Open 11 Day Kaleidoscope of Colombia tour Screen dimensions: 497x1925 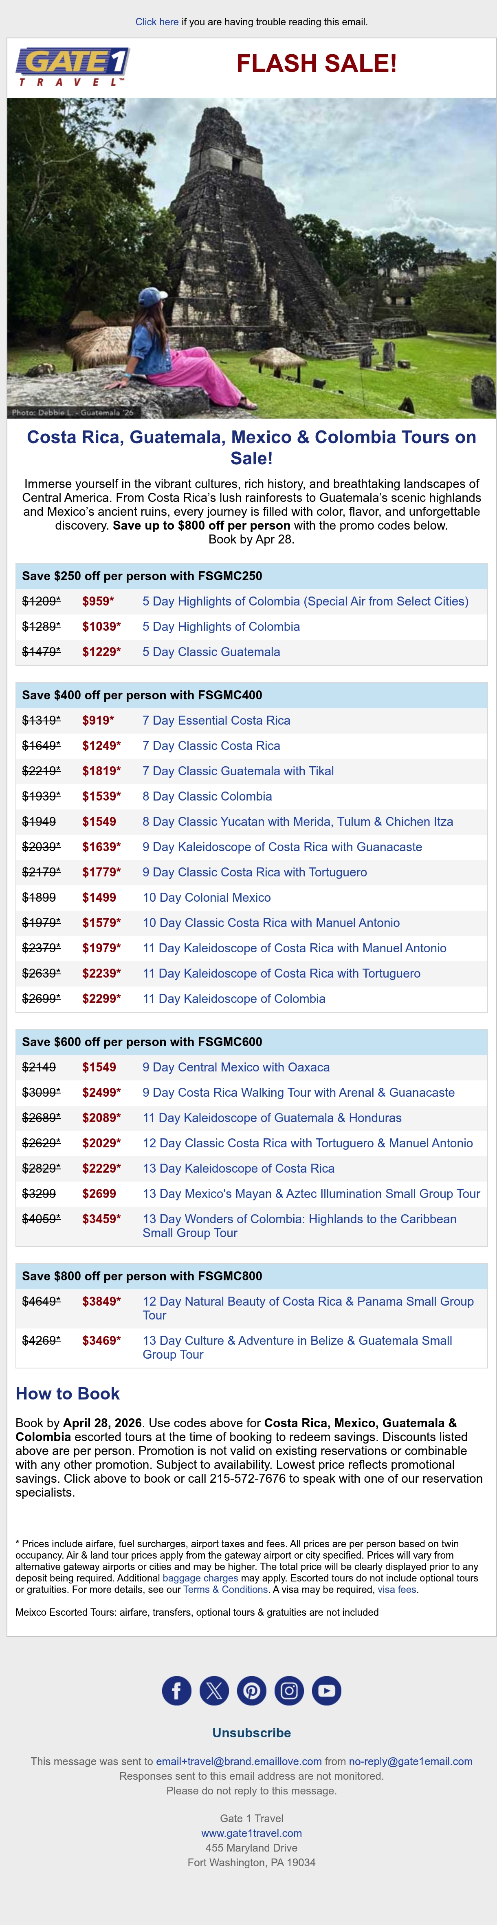(233, 998)
